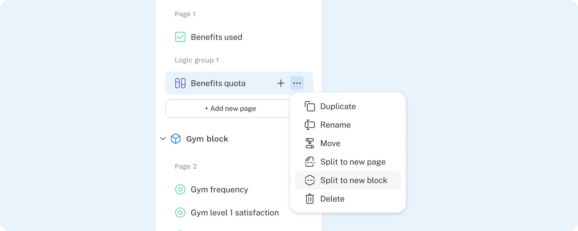The width and height of the screenshot is (578, 231).
Task: Select the Benefits quota question row
Action: pos(218,83)
